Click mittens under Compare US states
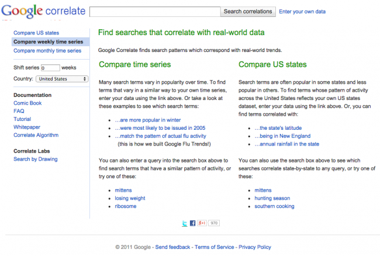The height and width of the screenshot is (256, 380). pyautogui.click(x=263, y=190)
